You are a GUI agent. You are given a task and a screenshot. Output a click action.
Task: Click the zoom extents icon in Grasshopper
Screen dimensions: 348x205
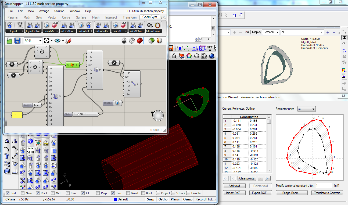click(x=47, y=41)
